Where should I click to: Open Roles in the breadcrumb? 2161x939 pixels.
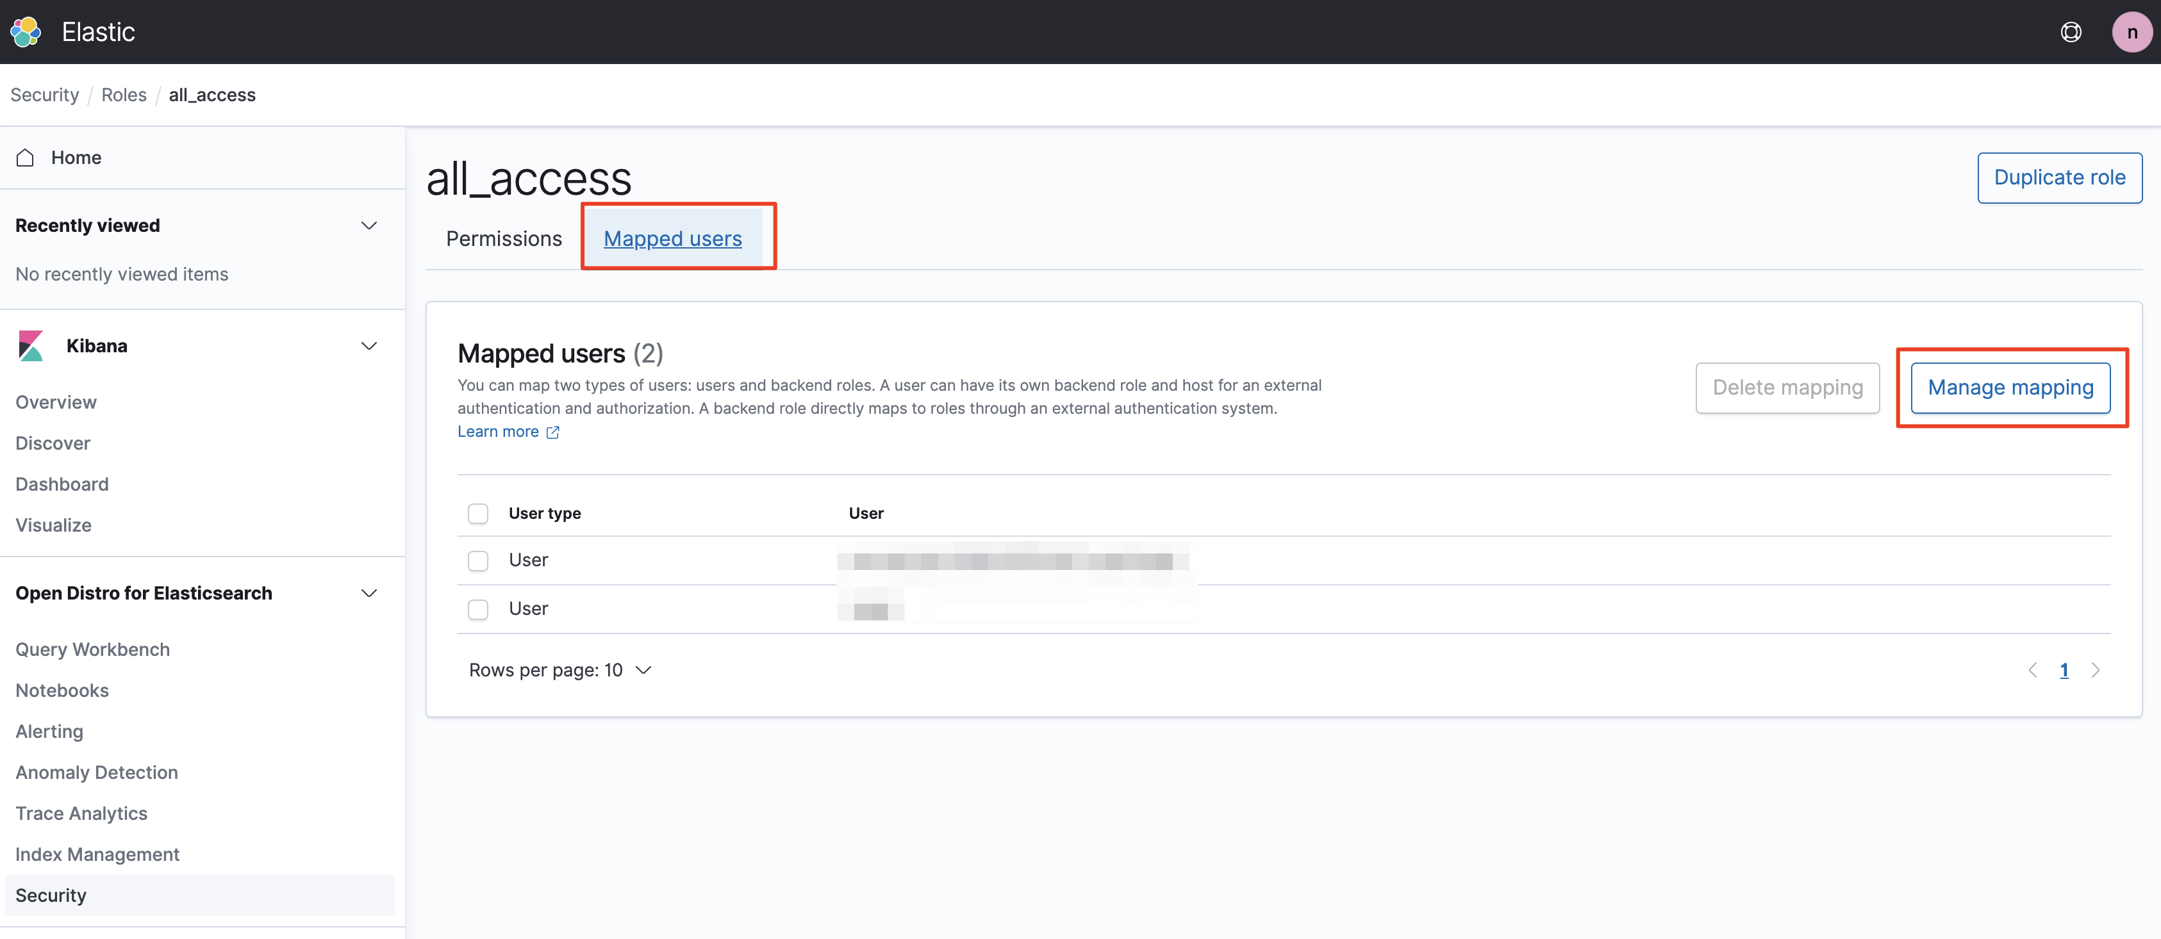click(123, 95)
